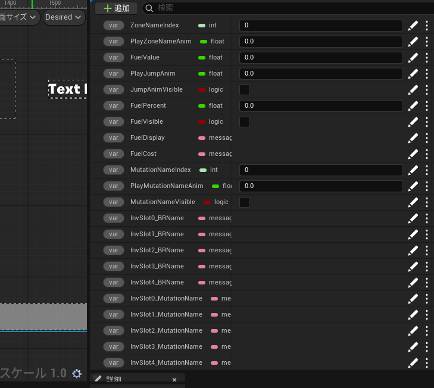Click the gear icon beside scale 1.0
434x388 pixels.
[77, 374]
